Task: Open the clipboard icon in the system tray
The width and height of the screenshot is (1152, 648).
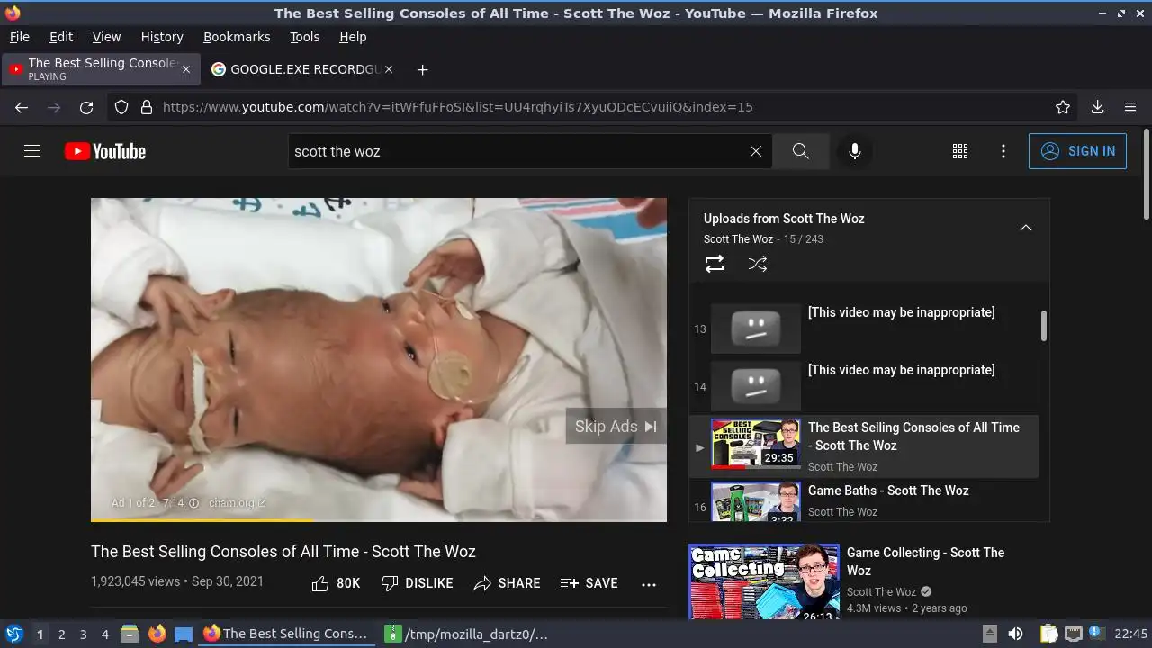Action: (x=1048, y=634)
